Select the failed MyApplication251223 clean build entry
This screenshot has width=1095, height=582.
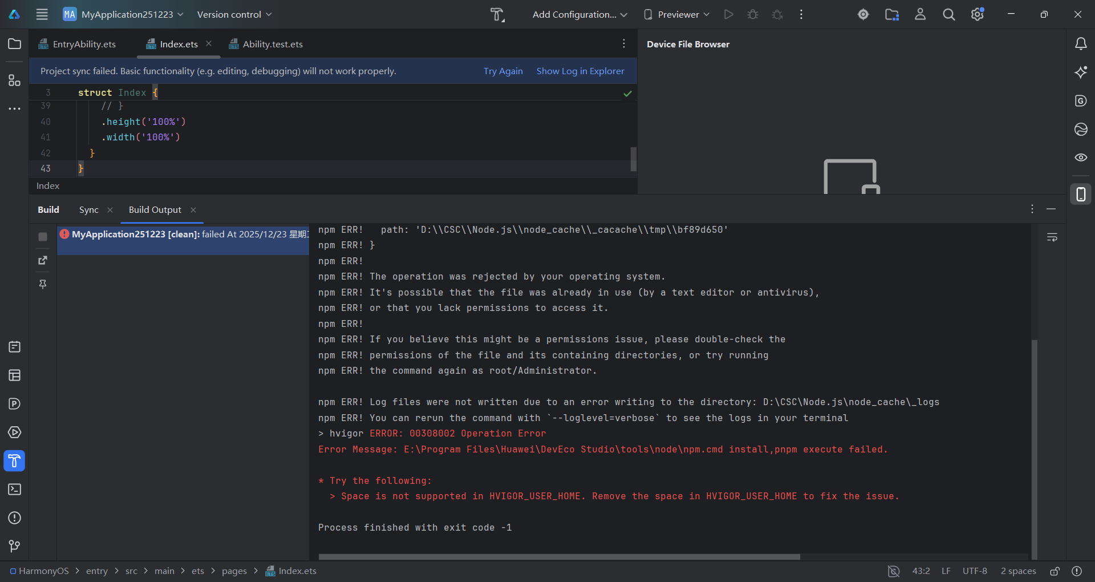(x=182, y=235)
